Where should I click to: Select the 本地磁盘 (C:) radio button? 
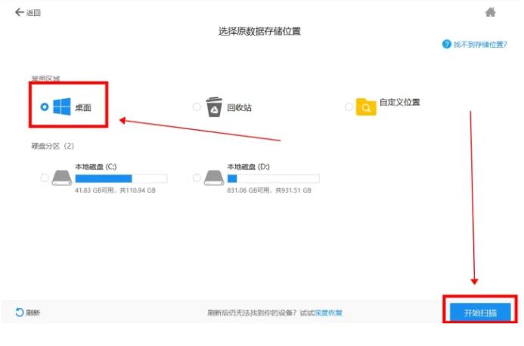click(x=45, y=178)
